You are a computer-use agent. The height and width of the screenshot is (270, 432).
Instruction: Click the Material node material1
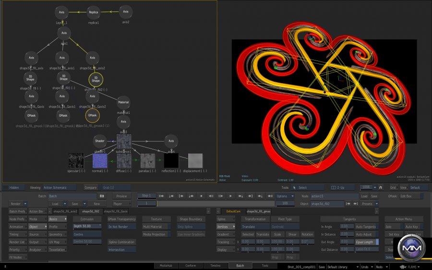pos(124,102)
